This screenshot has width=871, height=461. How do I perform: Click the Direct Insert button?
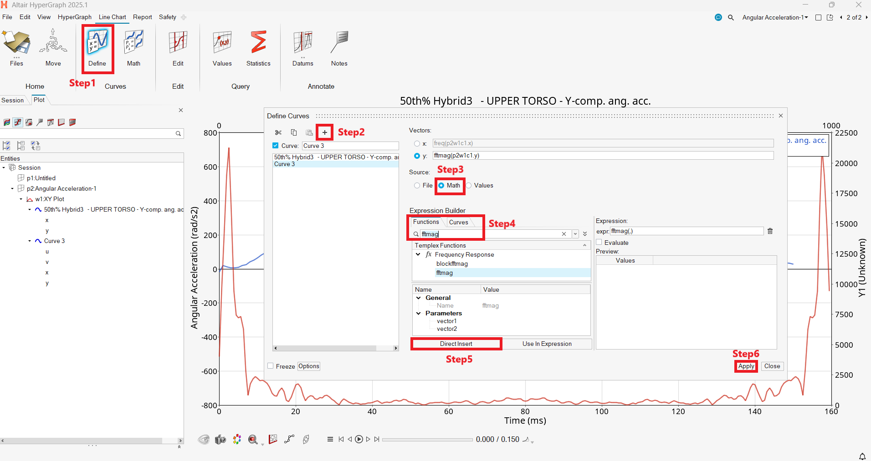point(456,344)
